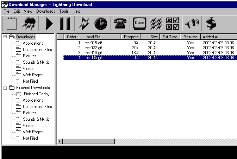Select the Finished Downloads folder

(33, 88)
